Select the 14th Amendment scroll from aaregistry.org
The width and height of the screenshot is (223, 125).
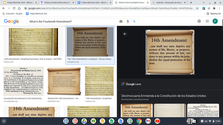[x=90, y=42]
